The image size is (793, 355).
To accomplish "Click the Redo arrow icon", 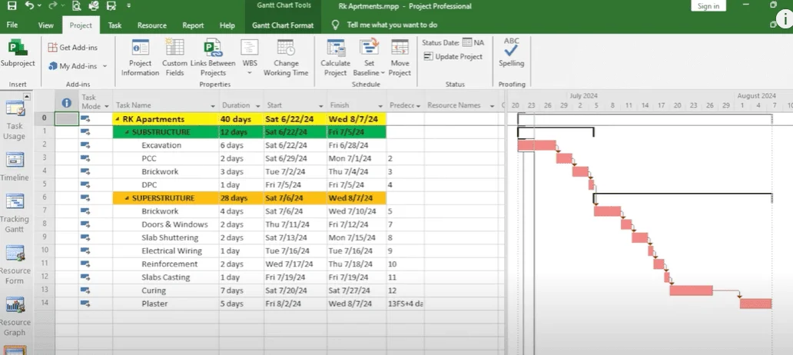I will (52, 6).
